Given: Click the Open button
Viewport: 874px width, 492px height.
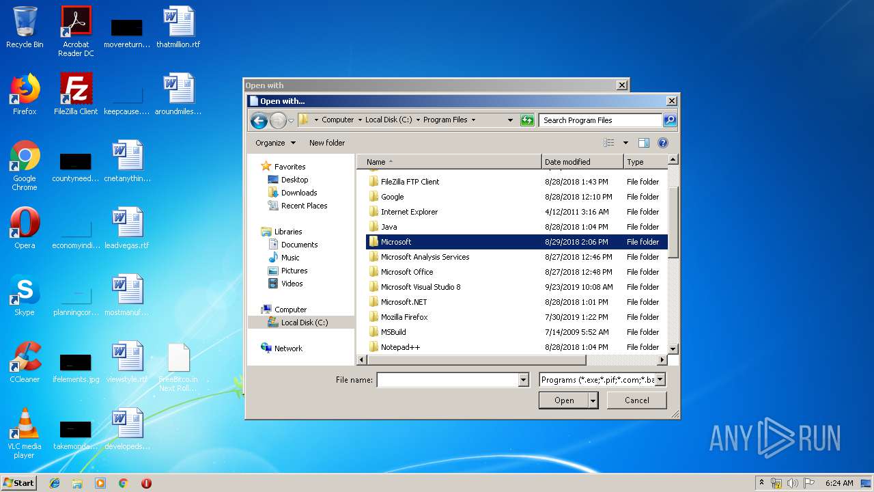Looking at the screenshot, I should point(563,400).
